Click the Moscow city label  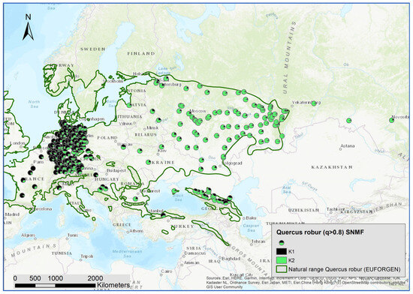pyautogui.click(x=197, y=111)
